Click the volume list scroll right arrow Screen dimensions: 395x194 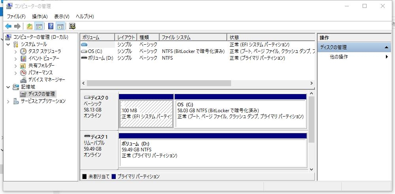311,83
